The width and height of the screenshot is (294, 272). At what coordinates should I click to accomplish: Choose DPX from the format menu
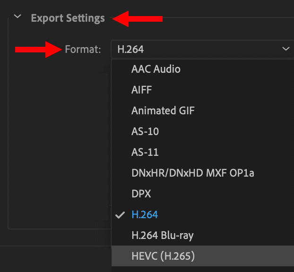point(203,194)
